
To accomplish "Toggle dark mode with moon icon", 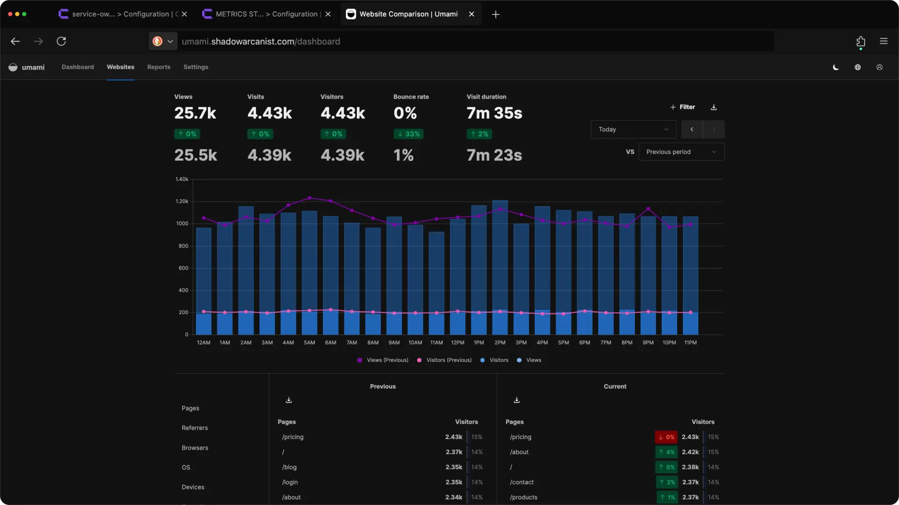I will pyautogui.click(x=836, y=67).
